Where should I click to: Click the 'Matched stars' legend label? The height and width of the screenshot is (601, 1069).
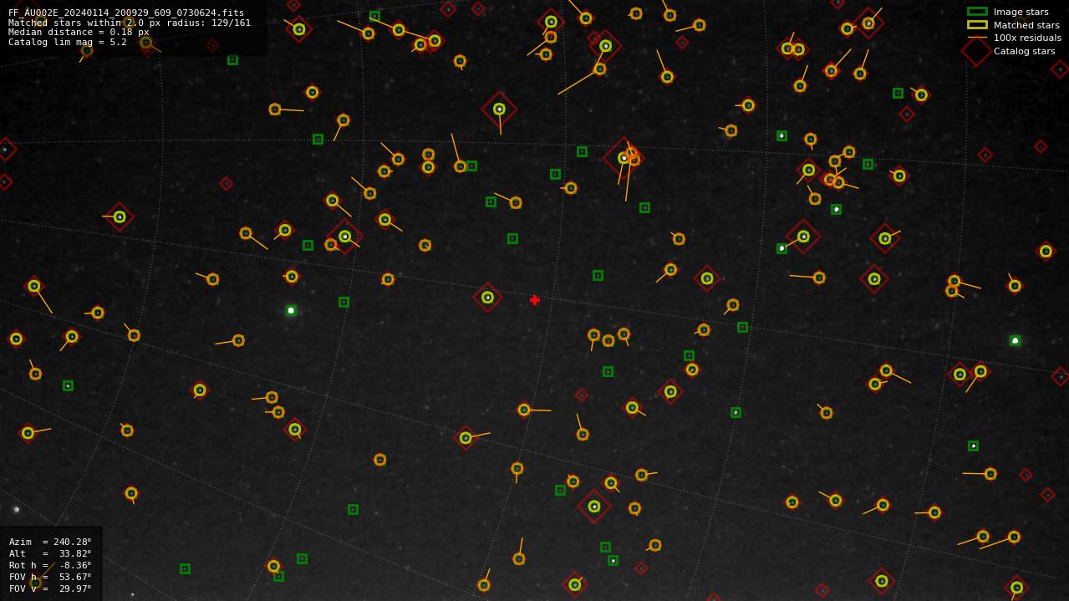click(x=1026, y=25)
